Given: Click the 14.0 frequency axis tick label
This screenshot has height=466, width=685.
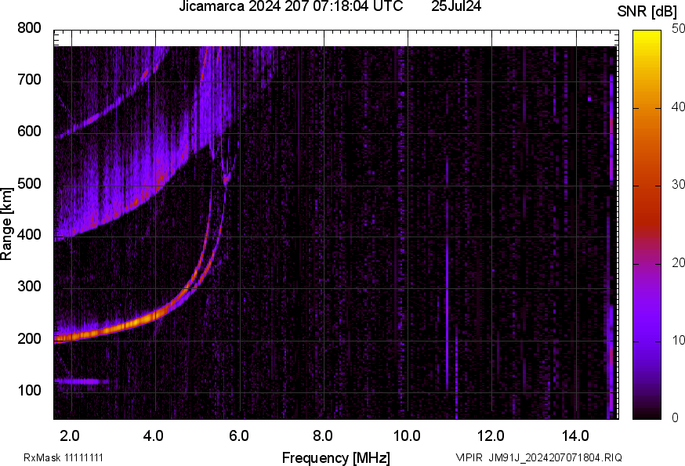Looking at the screenshot, I should point(575,435).
